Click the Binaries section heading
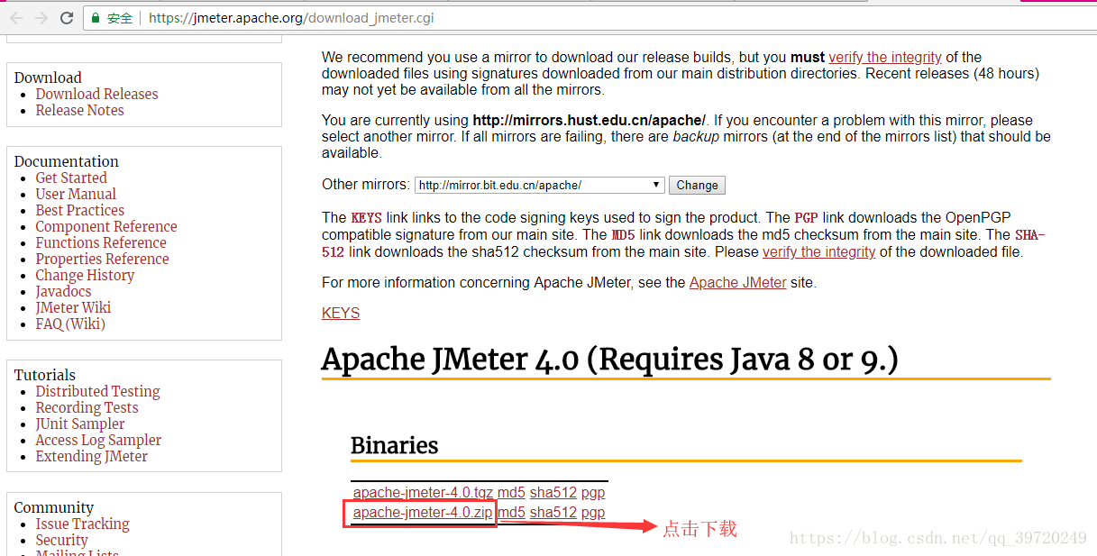Viewport: 1097px width, 556px height. pyautogui.click(x=394, y=445)
